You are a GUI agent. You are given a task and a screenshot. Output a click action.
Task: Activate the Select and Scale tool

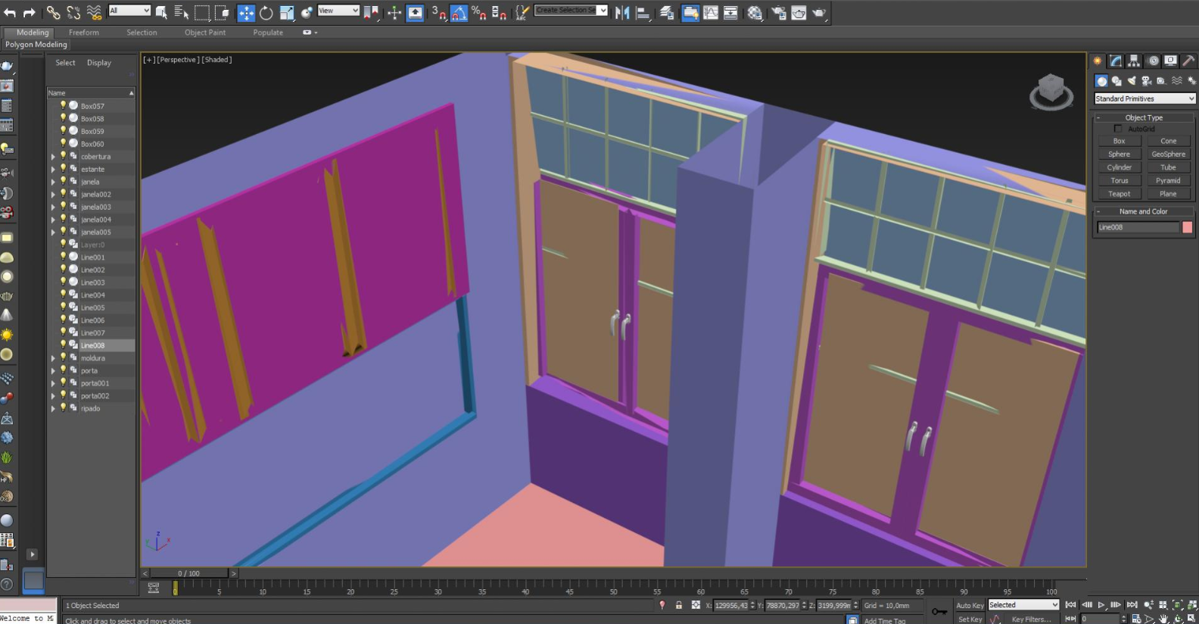(x=287, y=12)
